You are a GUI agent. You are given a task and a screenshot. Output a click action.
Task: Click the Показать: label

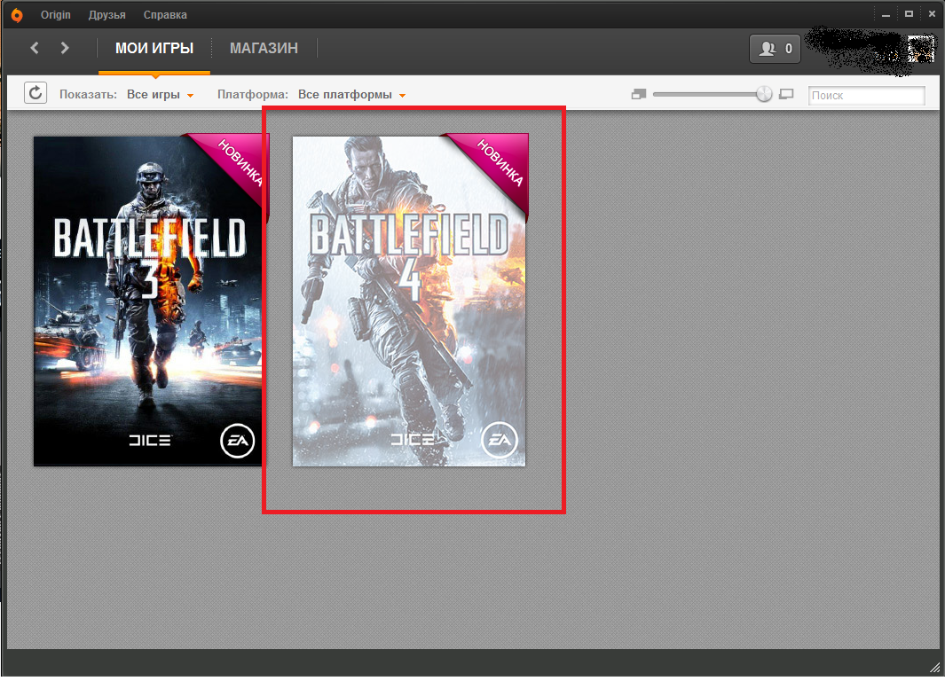click(x=88, y=95)
